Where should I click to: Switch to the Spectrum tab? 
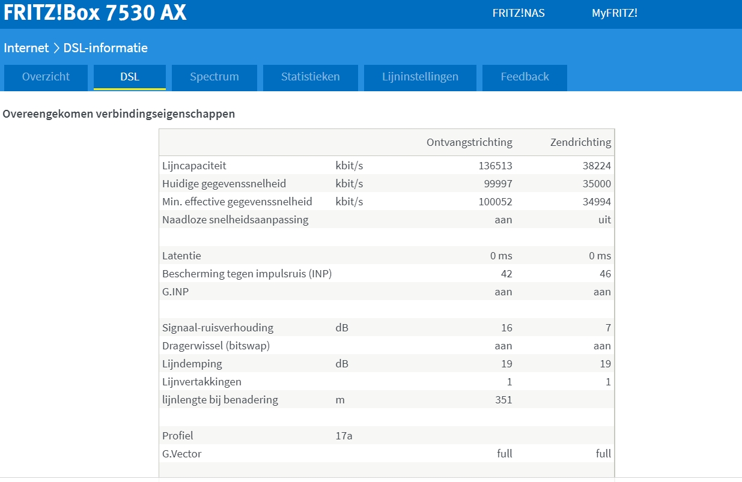coord(214,77)
